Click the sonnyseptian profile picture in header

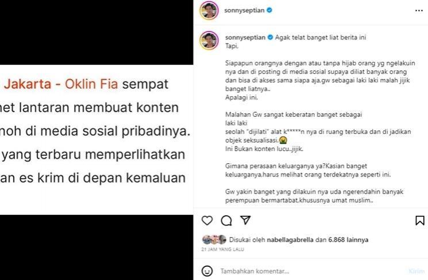click(x=209, y=11)
